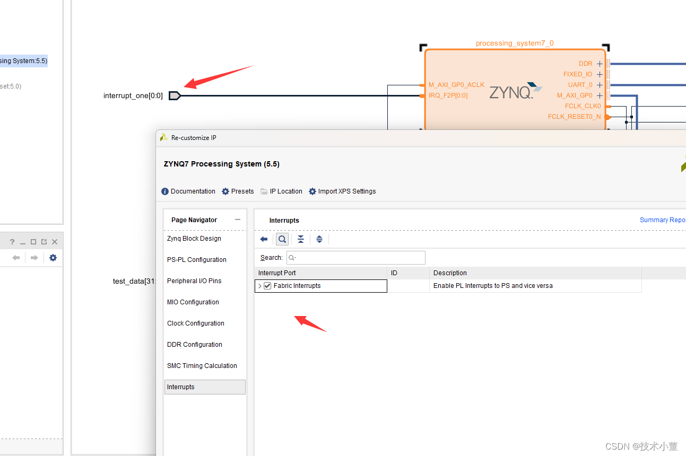Click the Interrupt Port column header
686x456 pixels.
321,273
